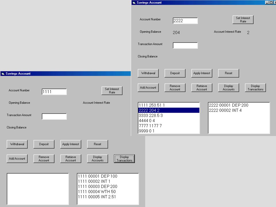Select transaction '1111 00004 WTH 50'
Screen dimensions: 276x207
coord(108,191)
